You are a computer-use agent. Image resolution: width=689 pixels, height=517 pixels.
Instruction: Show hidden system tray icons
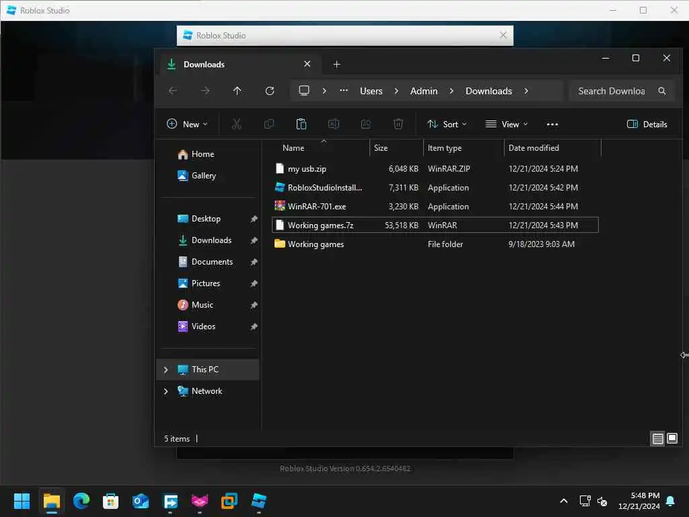coord(564,501)
